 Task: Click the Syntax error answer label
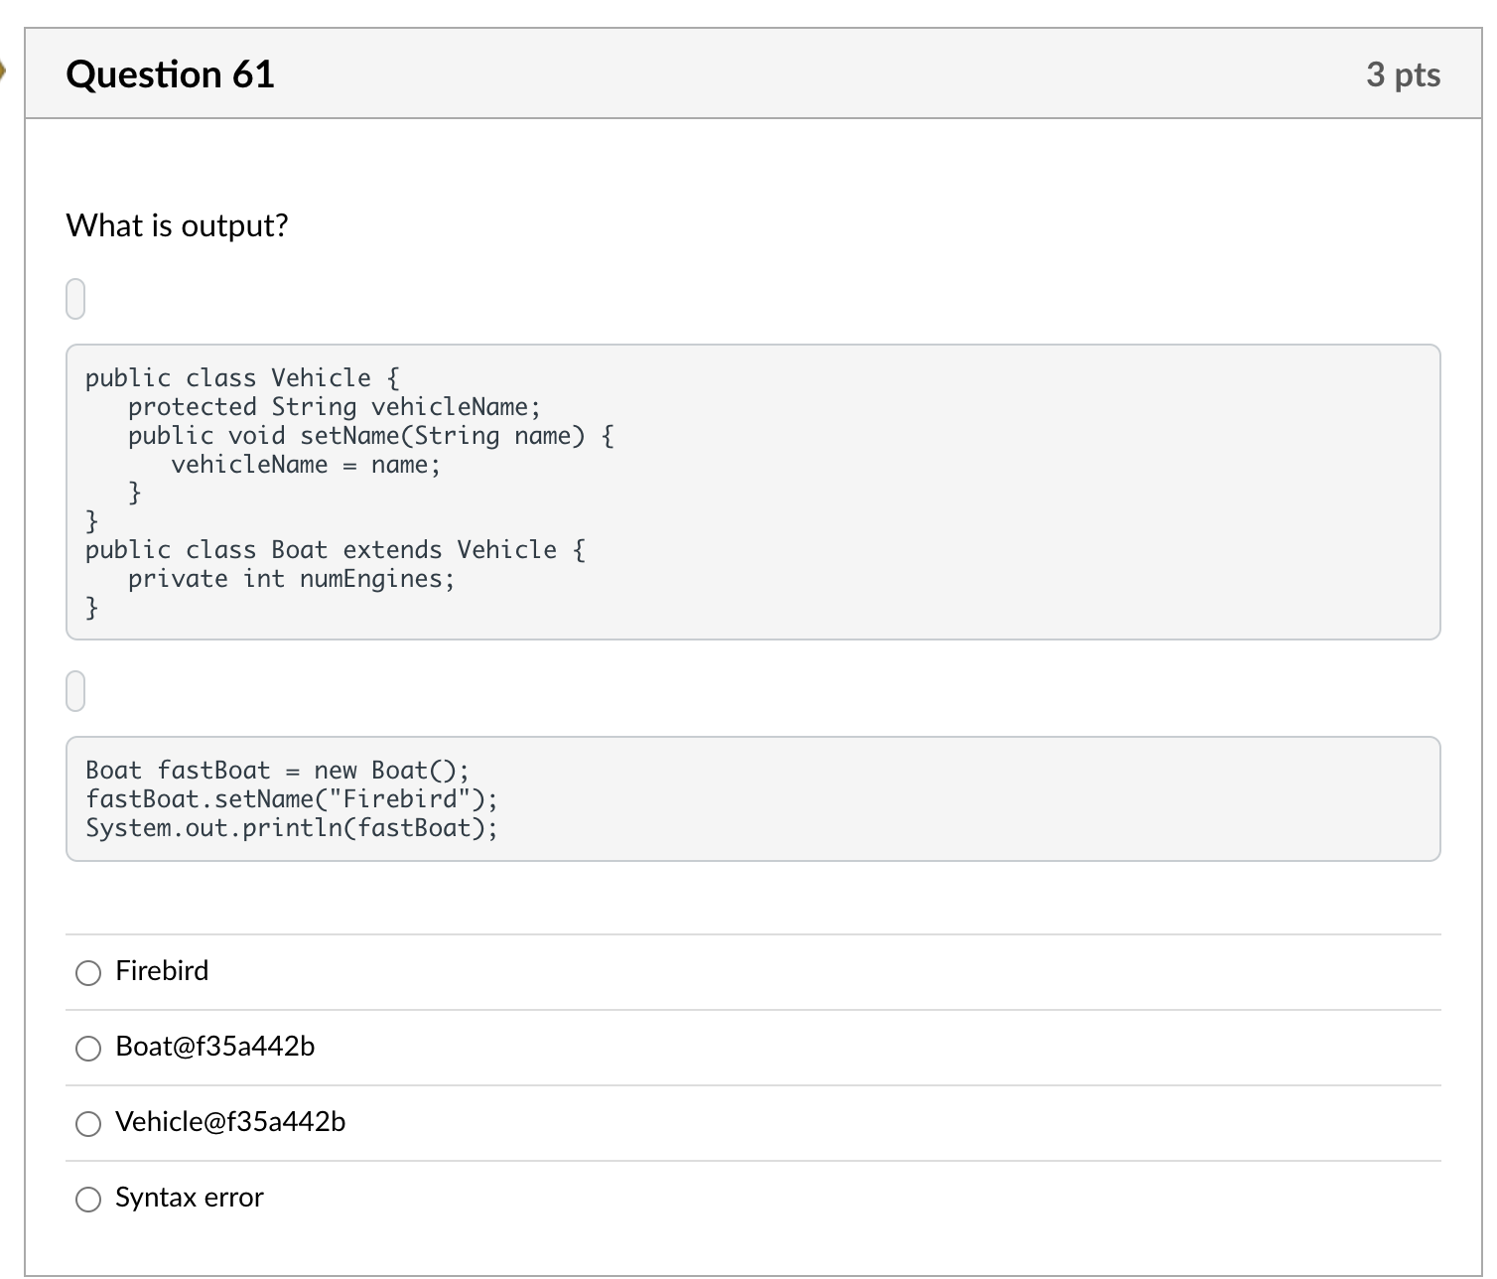click(190, 1198)
